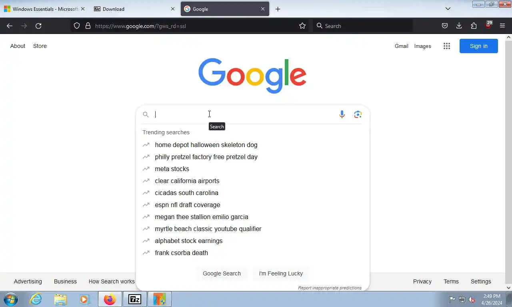
Task: Click the Sign in button
Action: [479, 46]
